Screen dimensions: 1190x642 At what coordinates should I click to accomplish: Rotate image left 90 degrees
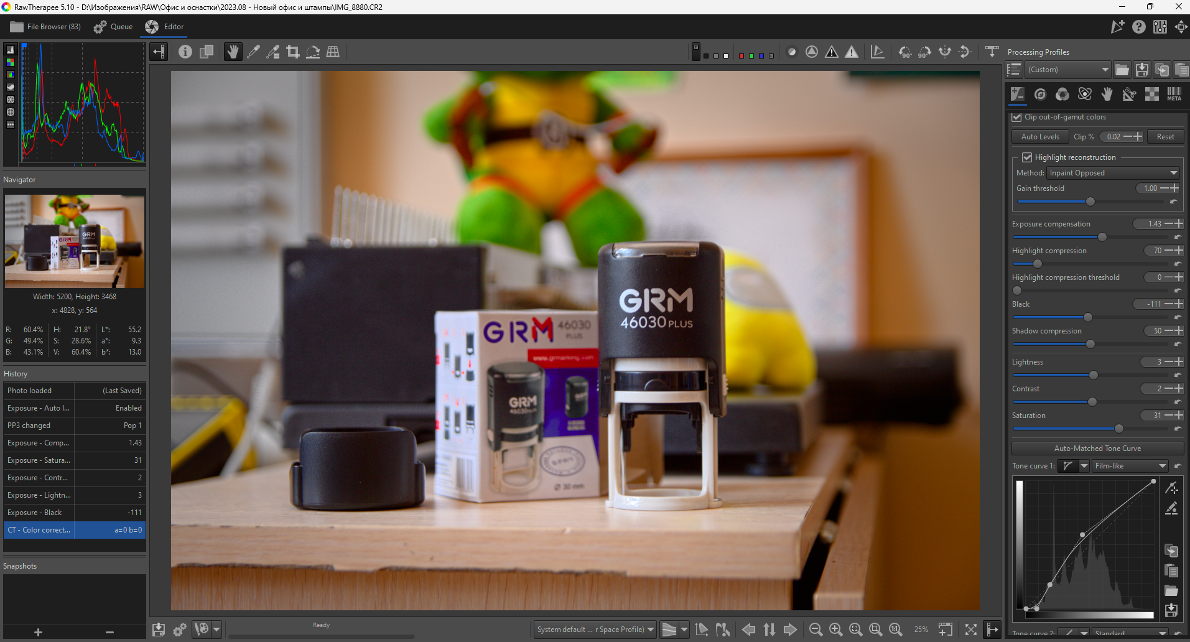pyautogui.click(x=905, y=52)
